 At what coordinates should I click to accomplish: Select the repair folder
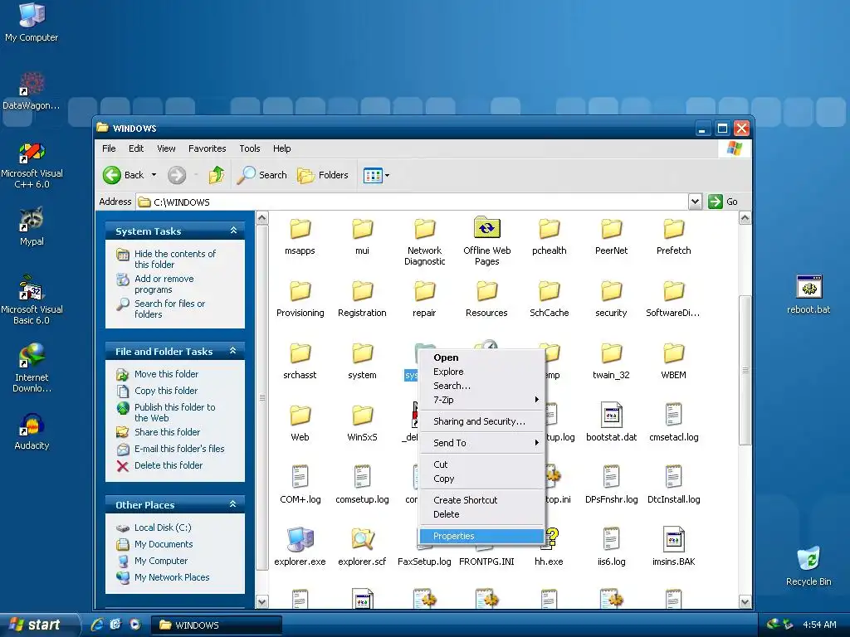click(424, 299)
